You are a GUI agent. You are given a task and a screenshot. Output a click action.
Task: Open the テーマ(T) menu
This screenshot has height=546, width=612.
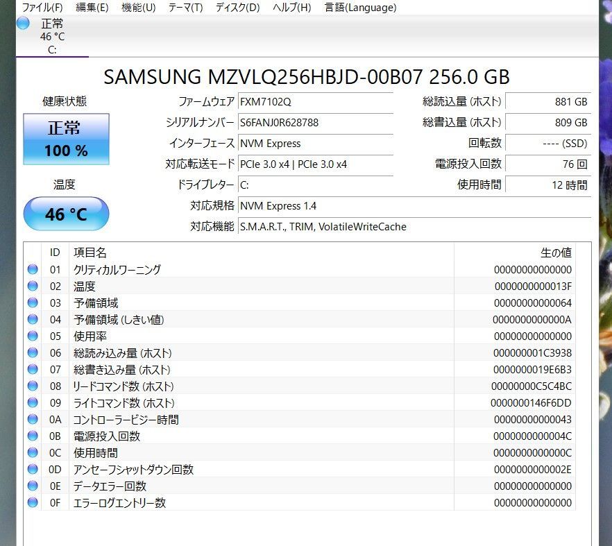point(185,8)
